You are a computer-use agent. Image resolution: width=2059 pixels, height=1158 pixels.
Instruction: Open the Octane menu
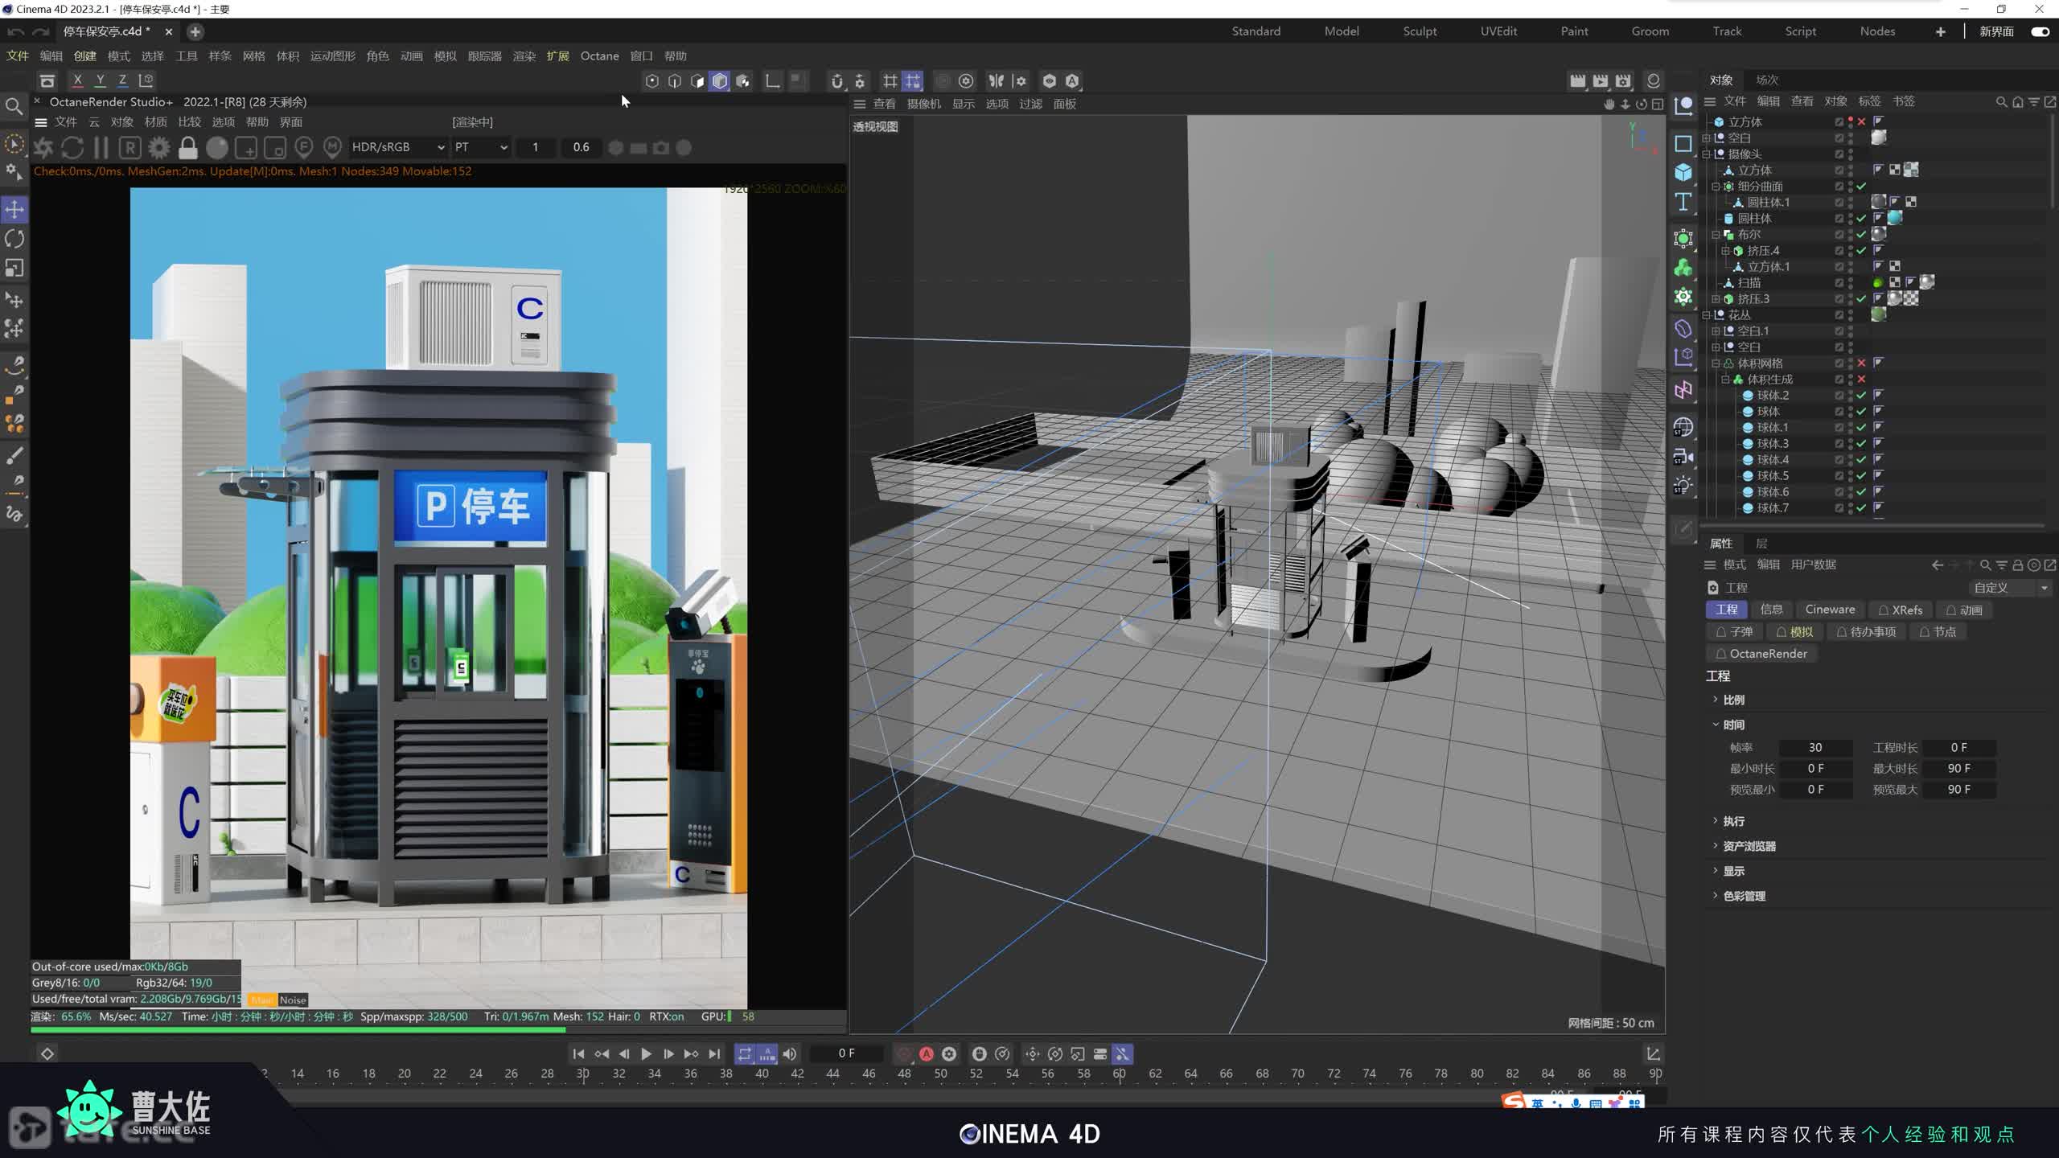[x=599, y=56]
